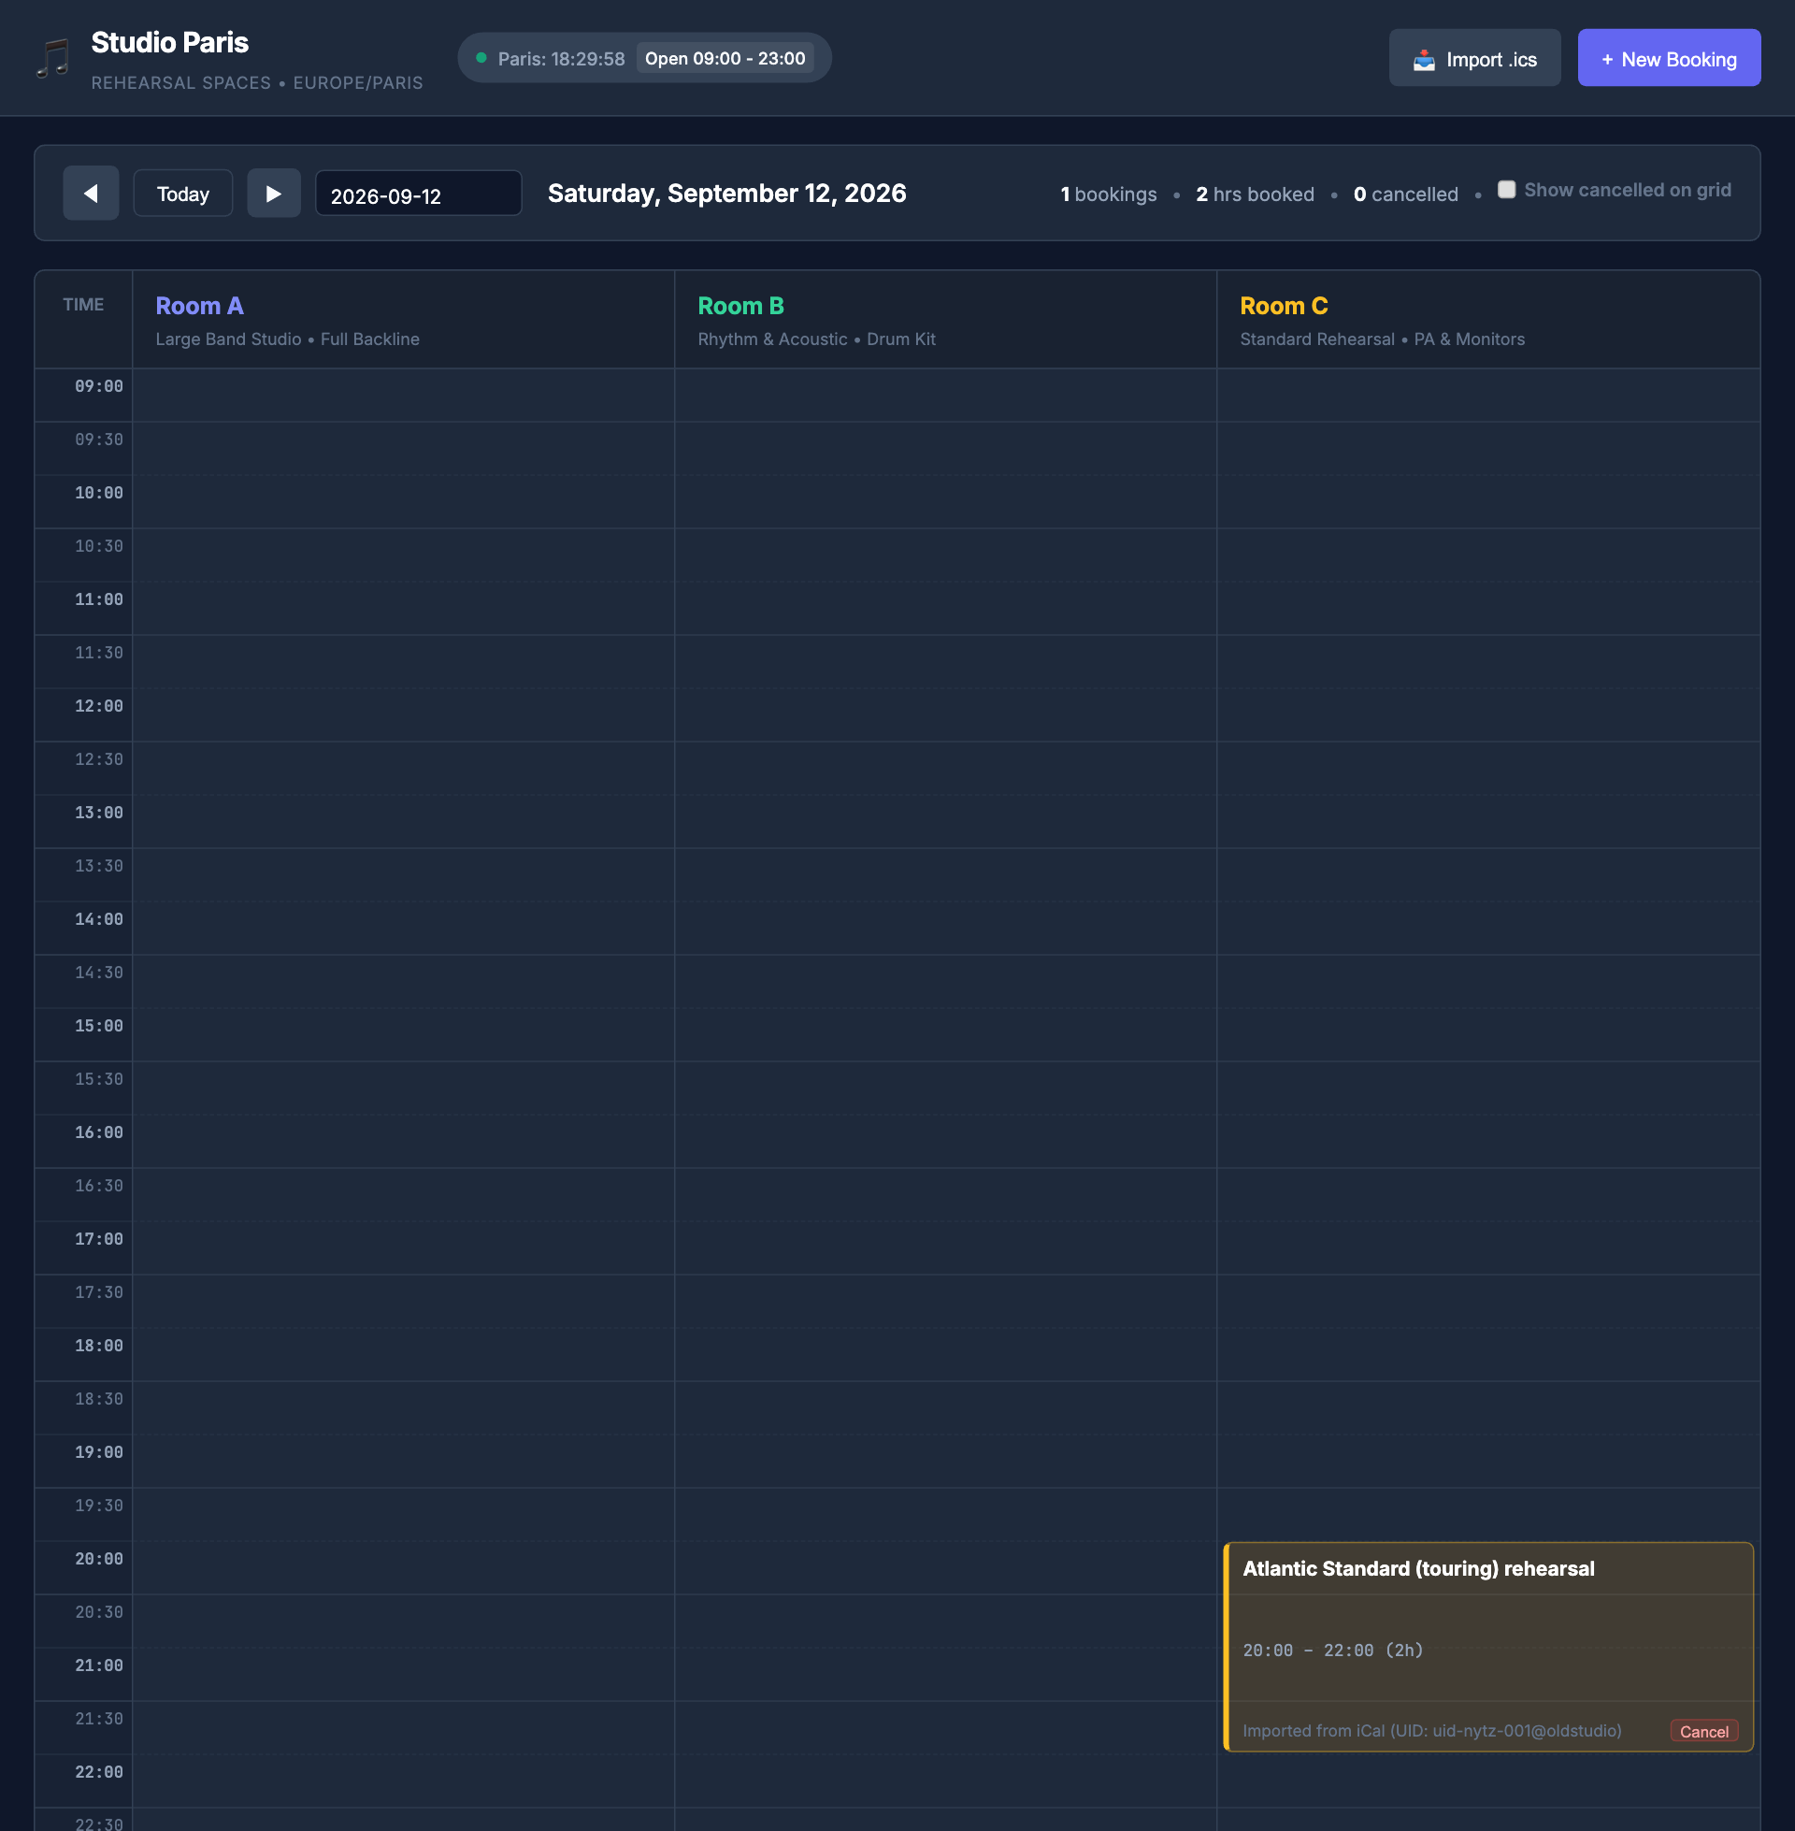
Task: Click the 18:00 time label
Action: point(99,1346)
